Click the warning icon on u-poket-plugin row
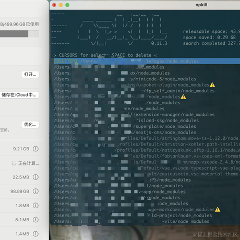Image resolution: width=240 pixels, height=240 pixels. [x=212, y=85]
